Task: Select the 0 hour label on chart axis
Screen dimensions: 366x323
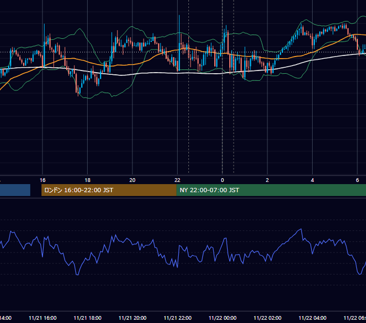Action: [222, 180]
